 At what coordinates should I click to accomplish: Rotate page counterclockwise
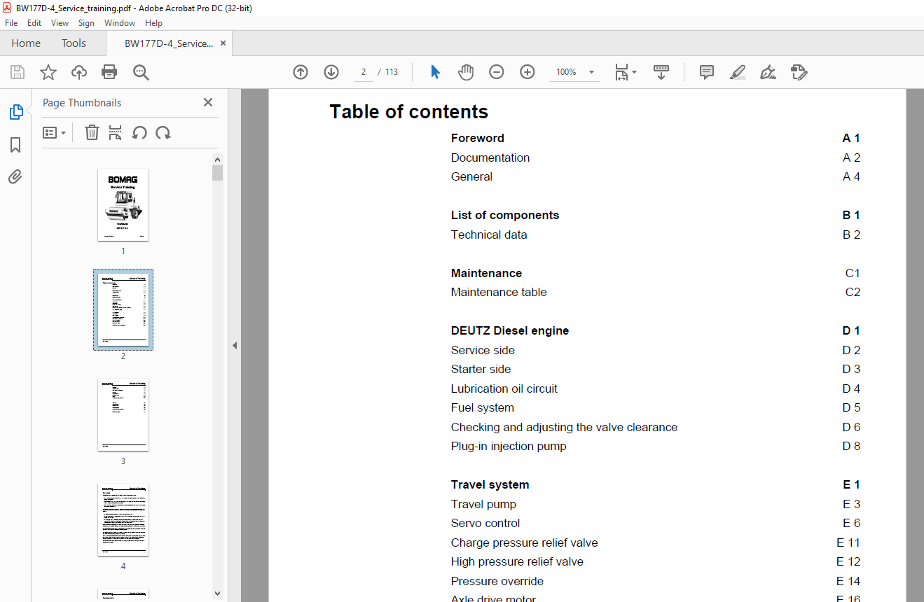pos(139,132)
